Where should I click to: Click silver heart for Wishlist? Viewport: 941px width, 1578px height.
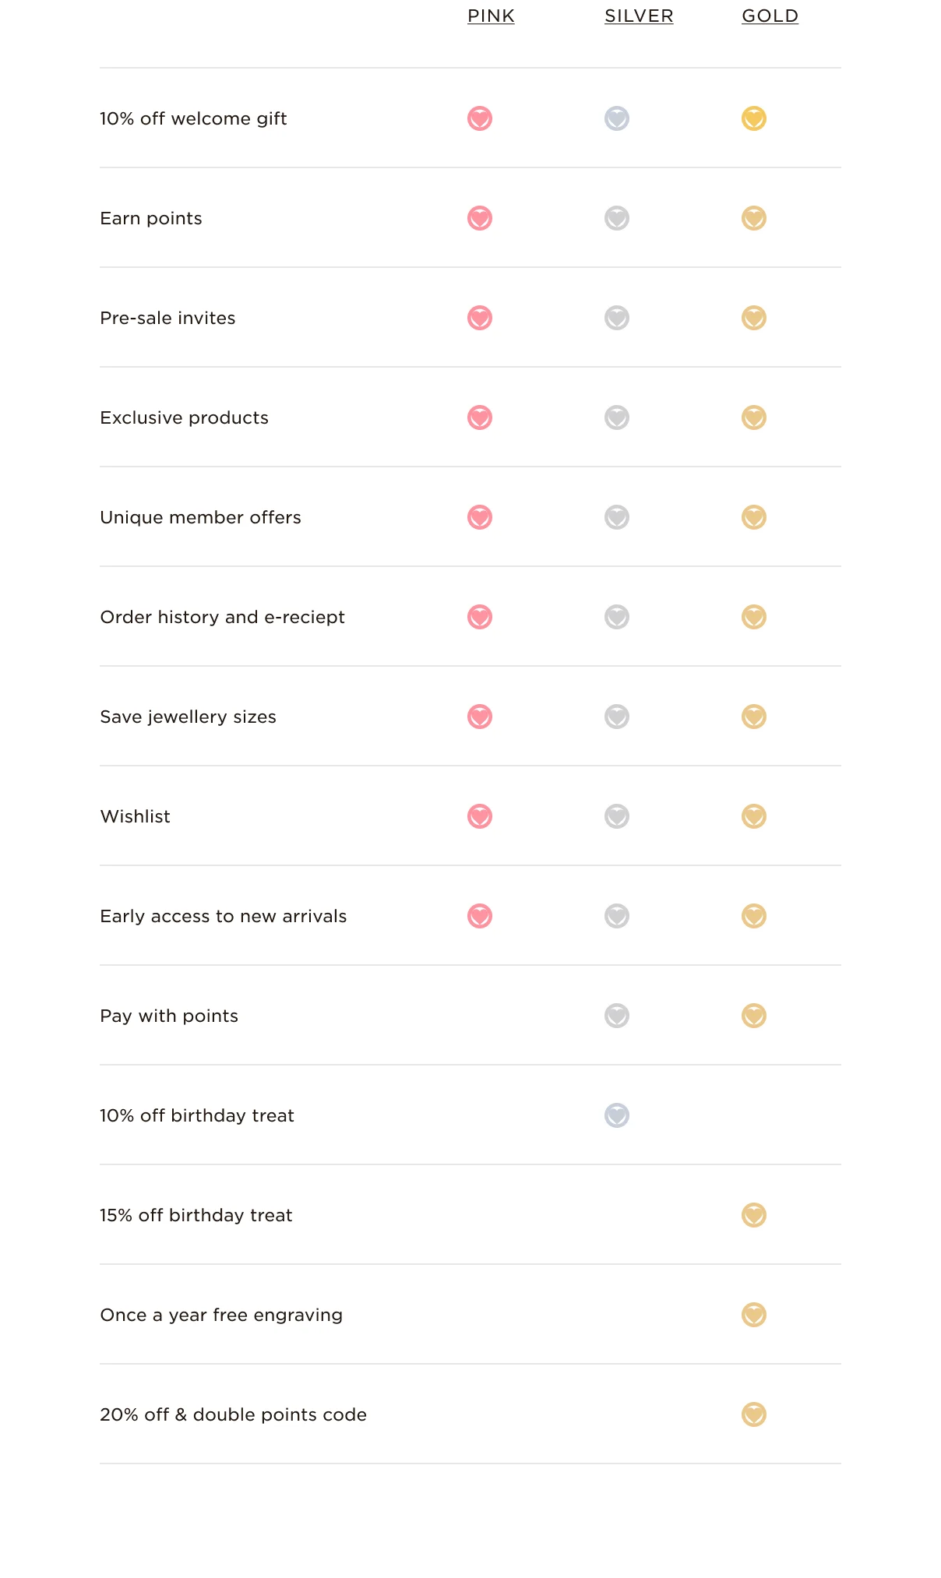coord(617,816)
